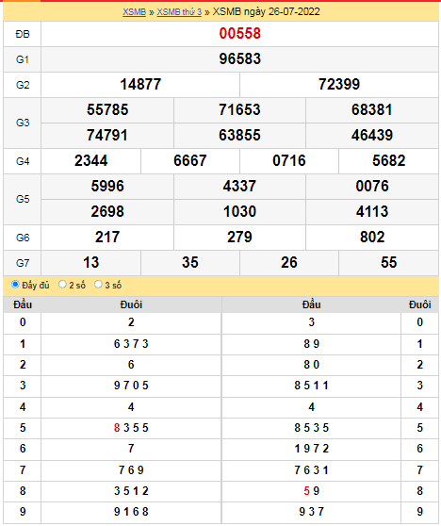441x526 pixels.
Task: Select the 2 số radio option
Action: [x=62, y=285]
